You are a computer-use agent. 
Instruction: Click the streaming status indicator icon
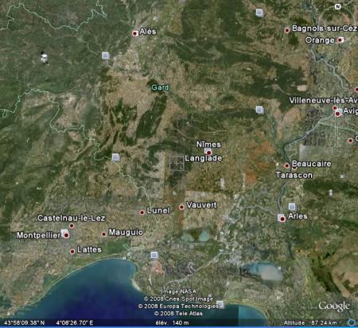coord(352,322)
